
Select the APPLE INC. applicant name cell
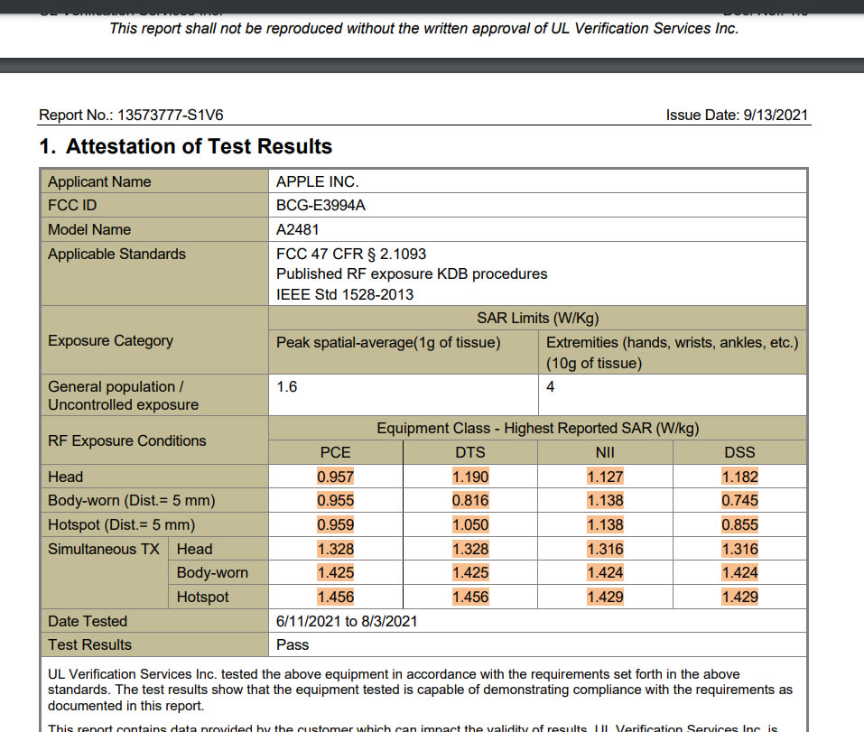pos(317,181)
